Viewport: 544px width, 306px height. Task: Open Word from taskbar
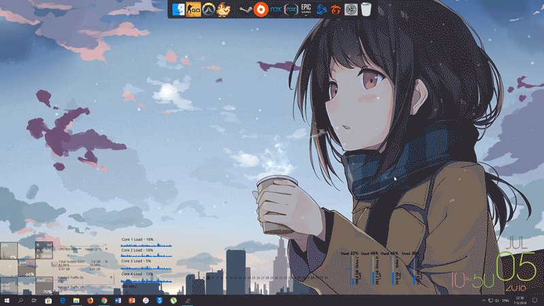coord(118,301)
